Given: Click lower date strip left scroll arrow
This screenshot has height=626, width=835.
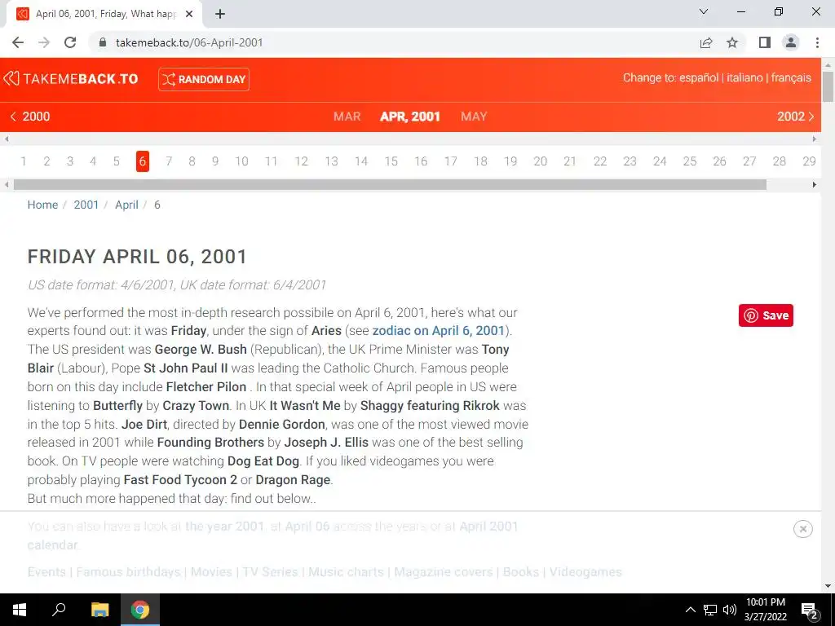Looking at the screenshot, I should point(7,185).
